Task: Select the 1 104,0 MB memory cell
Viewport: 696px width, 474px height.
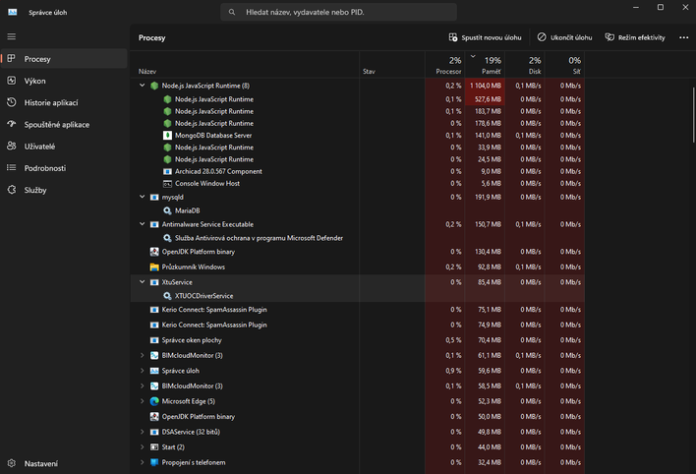Action: tap(485, 86)
